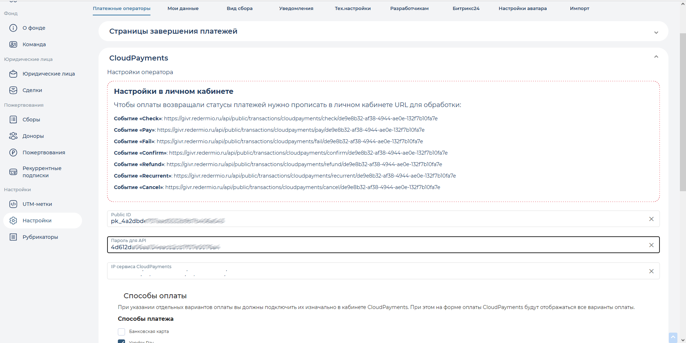Open the Импорт tab
The image size is (686, 343).
[x=580, y=9]
